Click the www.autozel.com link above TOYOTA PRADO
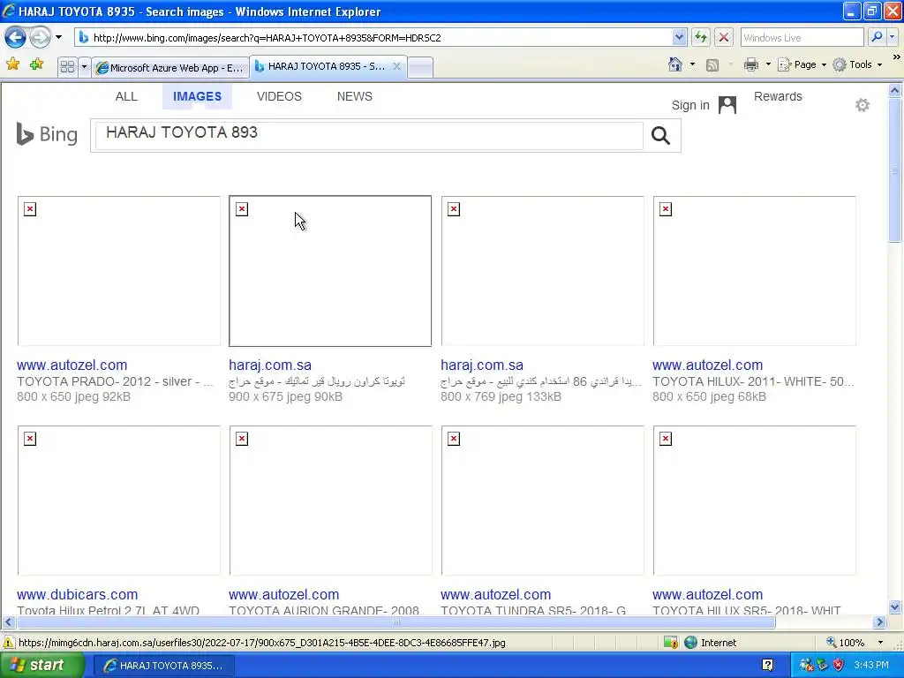 click(x=72, y=365)
